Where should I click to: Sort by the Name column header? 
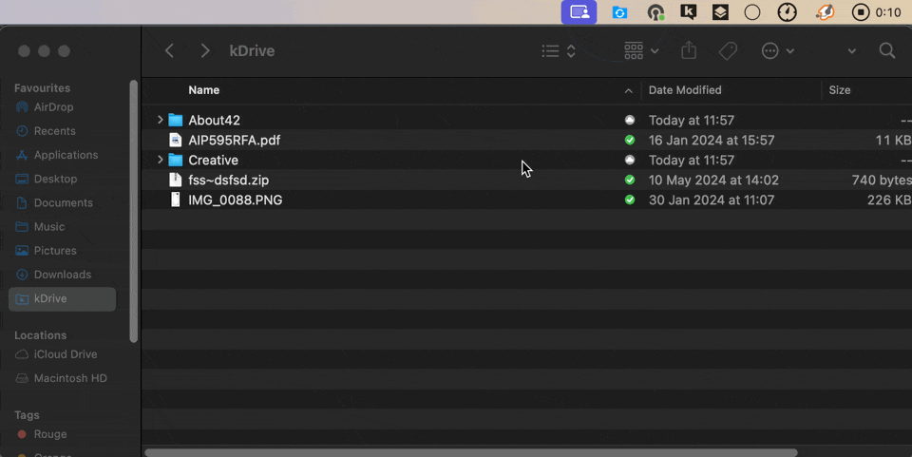(x=203, y=90)
